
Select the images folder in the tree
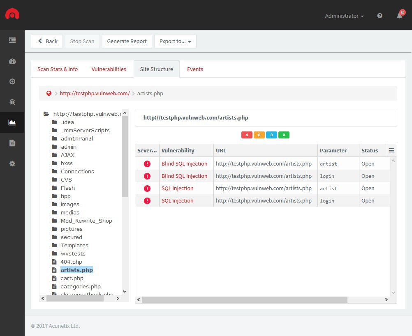70,205
